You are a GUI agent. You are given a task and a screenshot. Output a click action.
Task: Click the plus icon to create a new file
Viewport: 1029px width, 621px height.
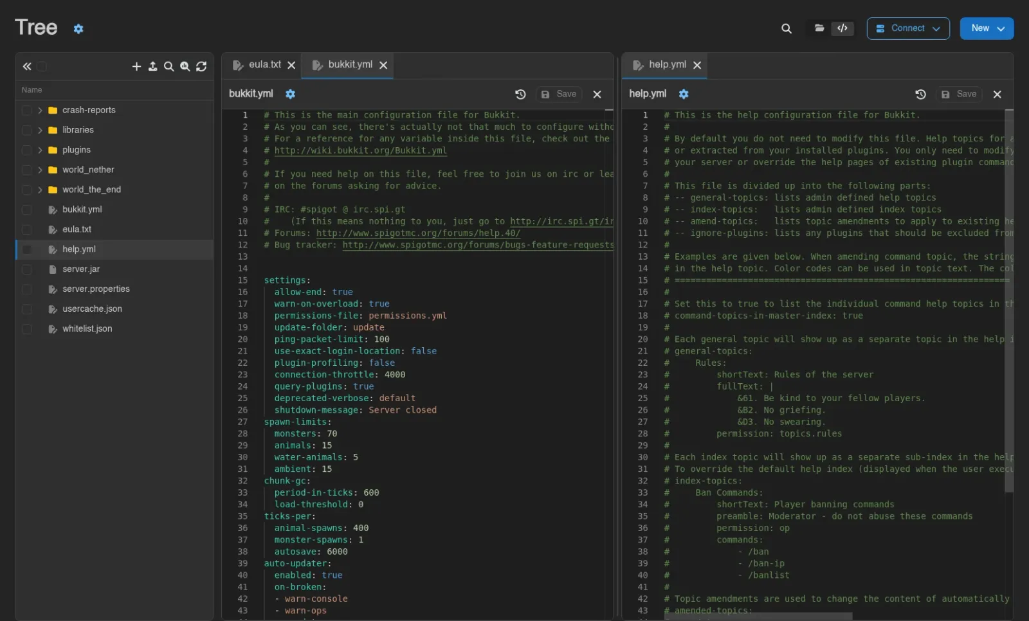(136, 66)
